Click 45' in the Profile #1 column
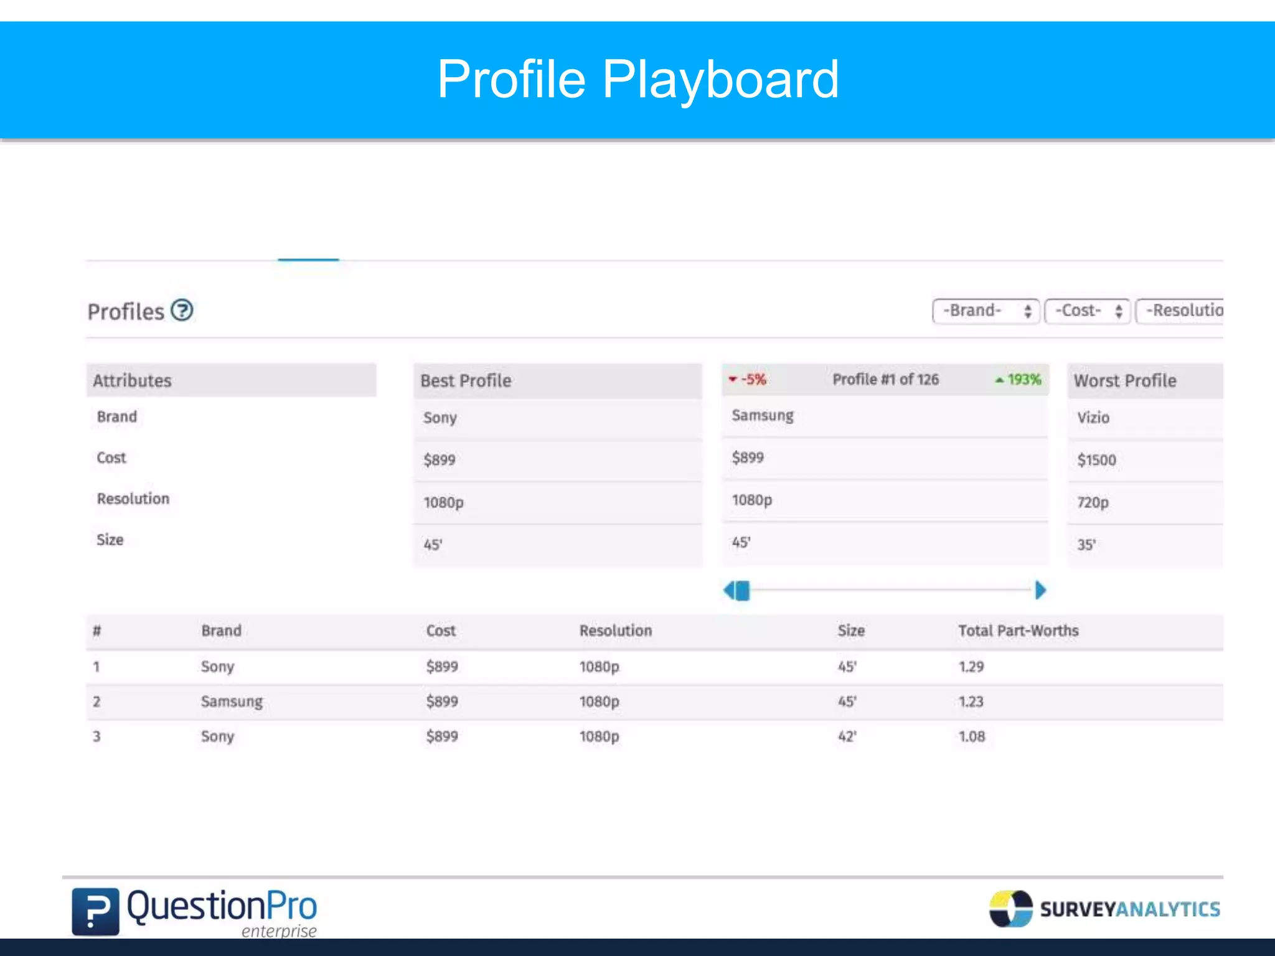The width and height of the screenshot is (1275, 956). point(741,542)
